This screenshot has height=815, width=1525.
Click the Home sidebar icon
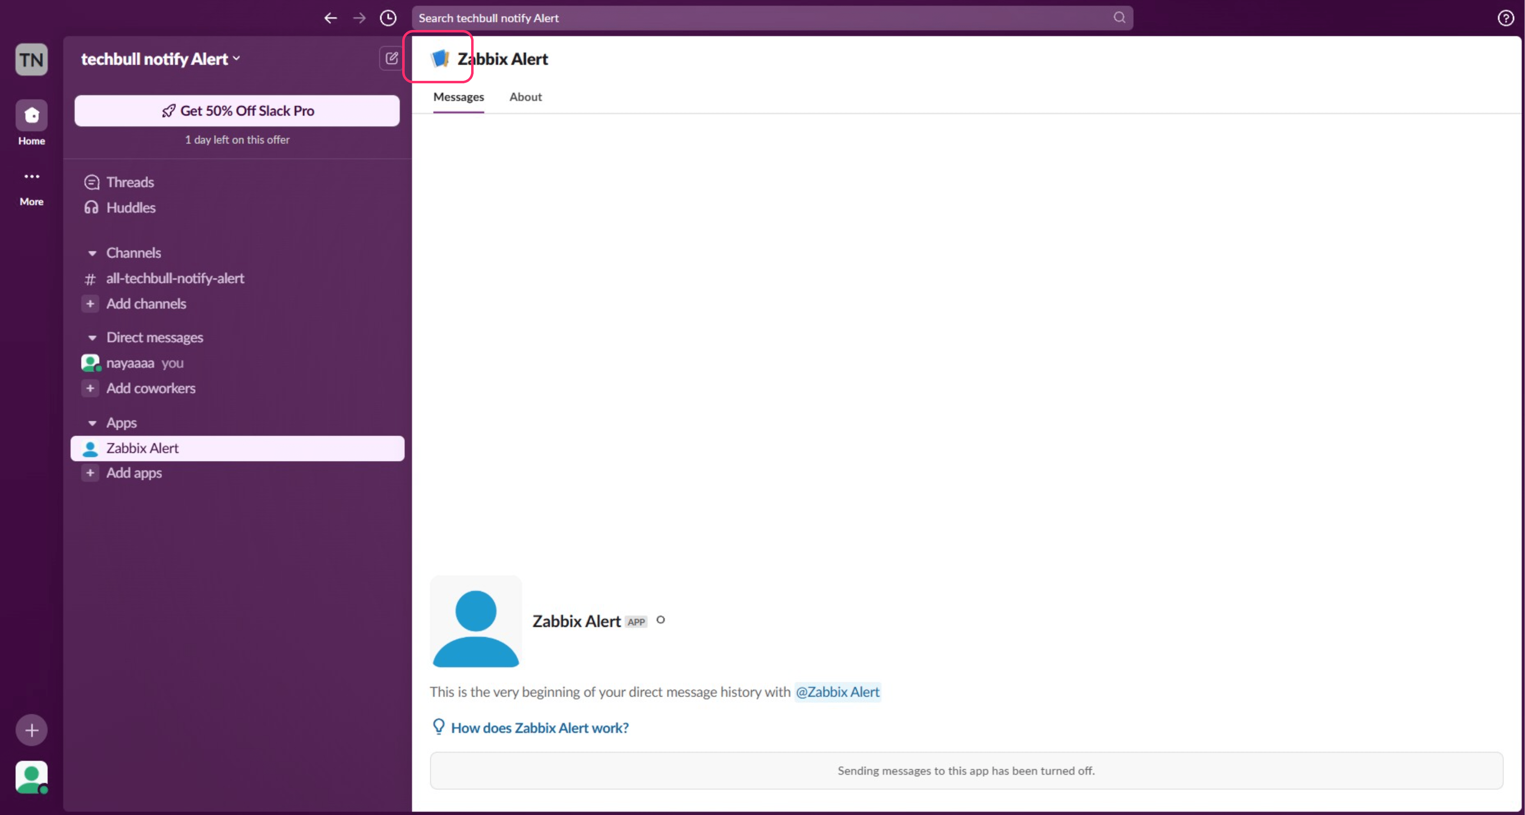tap(31, 115)
